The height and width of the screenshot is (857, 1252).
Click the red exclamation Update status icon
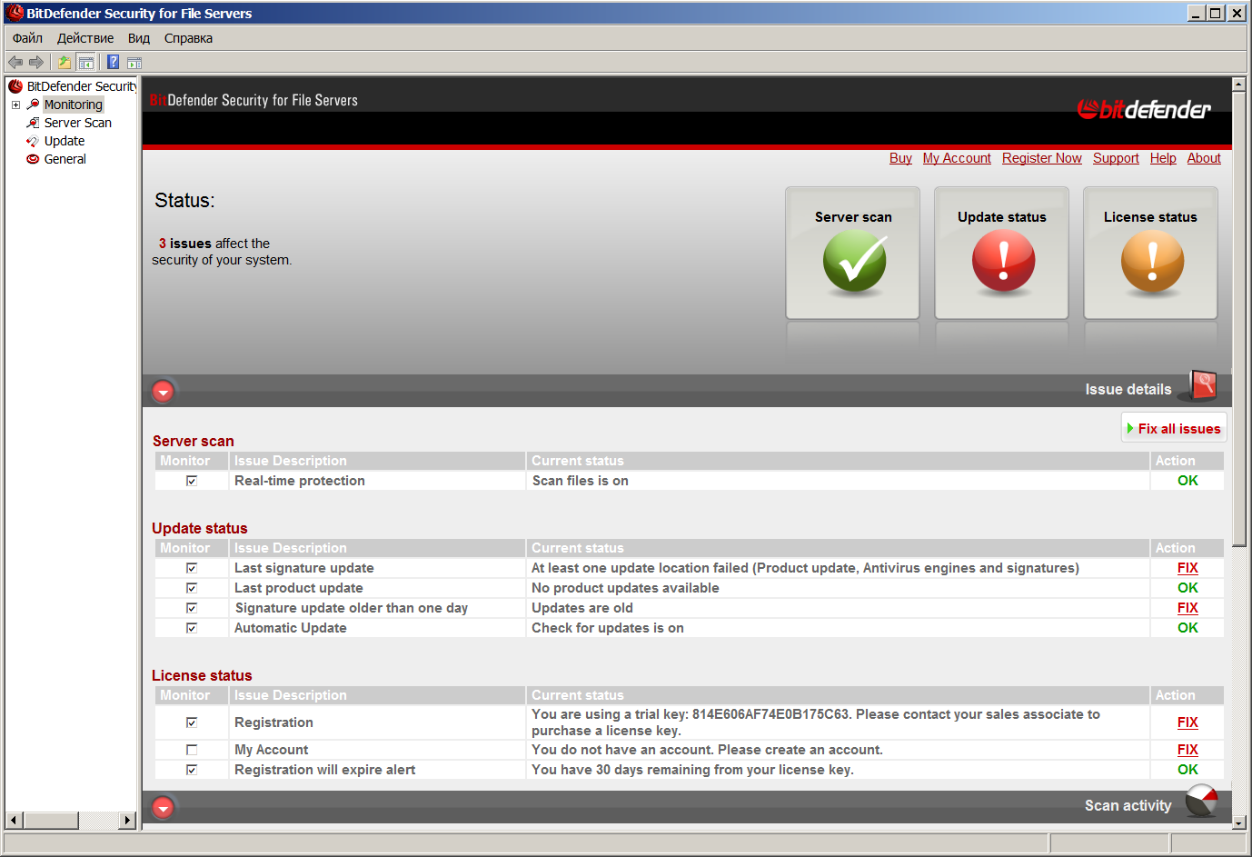click(x=1003, y=262)
